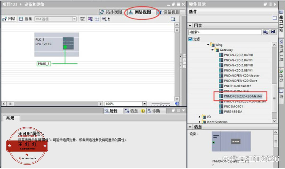Open the 任务 tasks side tab

click(281, 75)
